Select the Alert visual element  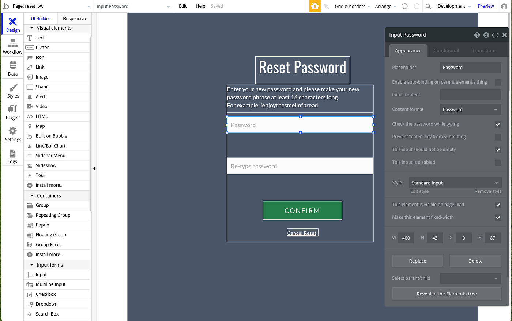point(57,97)
